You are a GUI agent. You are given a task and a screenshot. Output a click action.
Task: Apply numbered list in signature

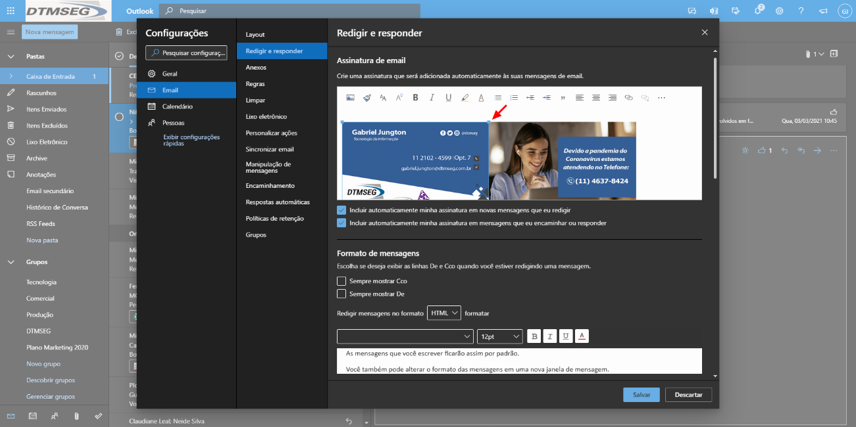(514, 97)
